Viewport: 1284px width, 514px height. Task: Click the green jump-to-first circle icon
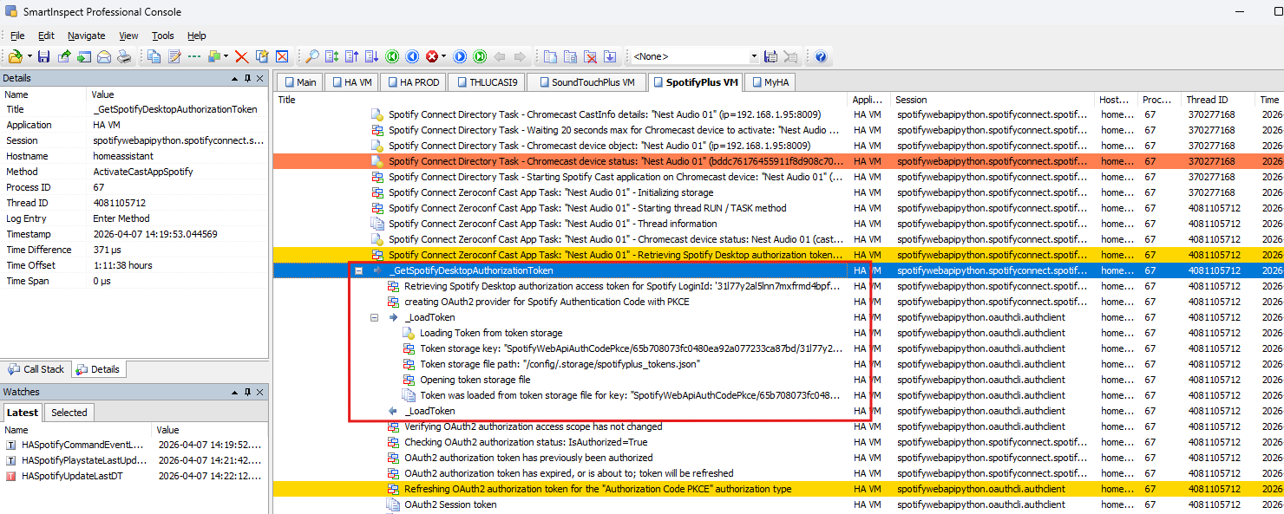tap(392, 57)
